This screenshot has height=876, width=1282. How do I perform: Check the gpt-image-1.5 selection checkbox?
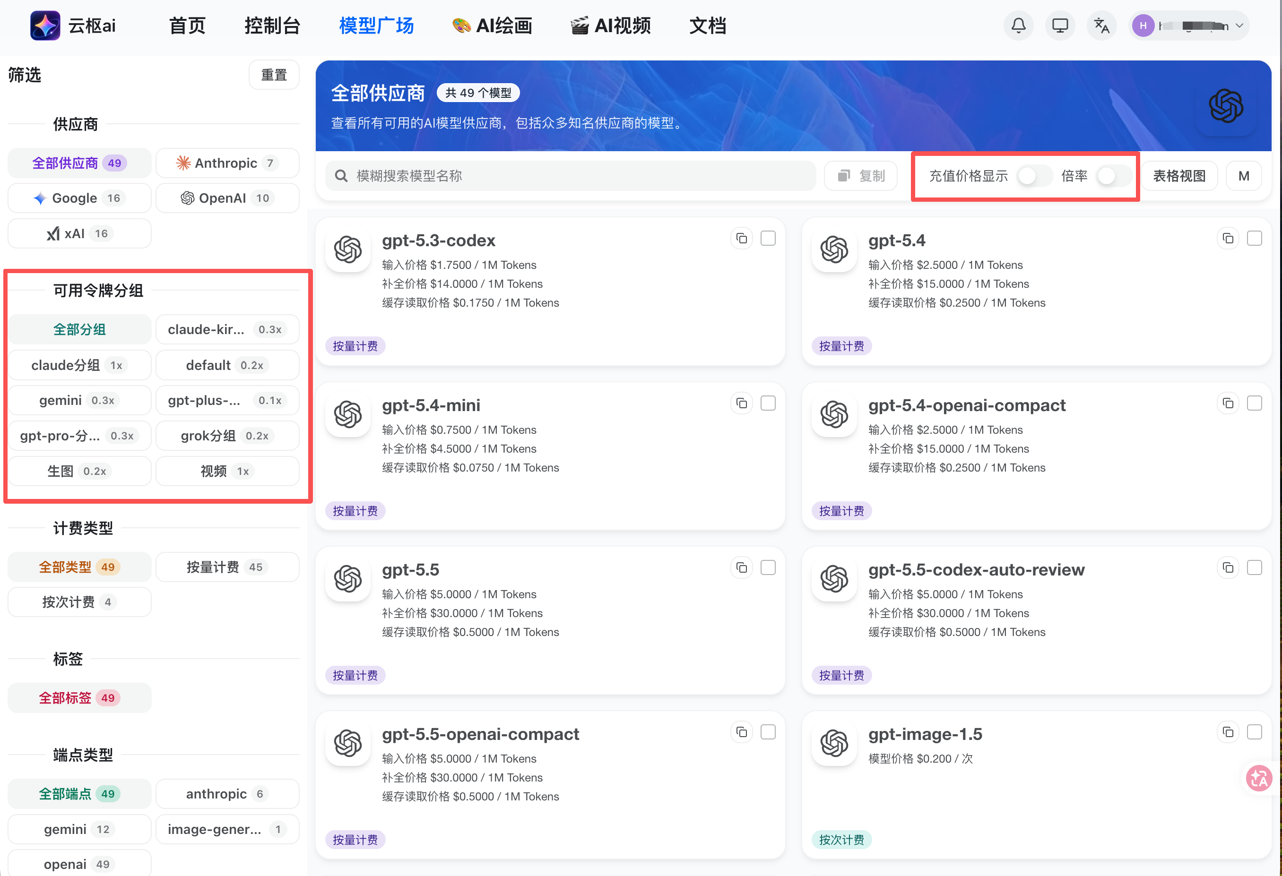click(1255, 731)
